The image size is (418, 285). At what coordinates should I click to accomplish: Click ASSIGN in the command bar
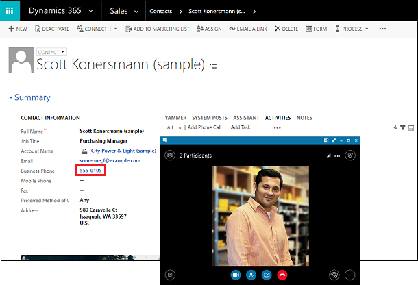coord(209,29)
